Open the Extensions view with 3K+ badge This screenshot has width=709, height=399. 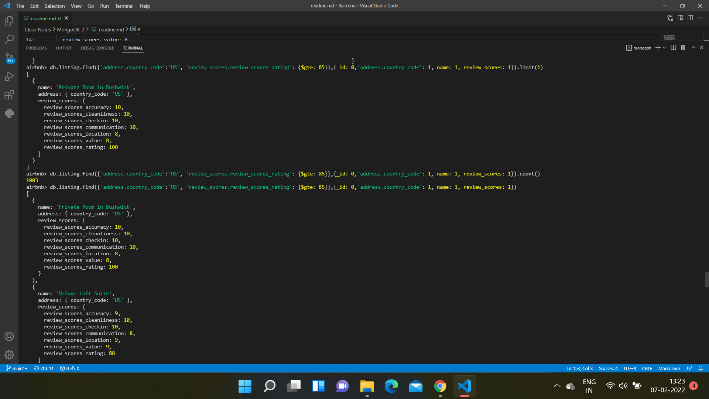tap(9, 95)
